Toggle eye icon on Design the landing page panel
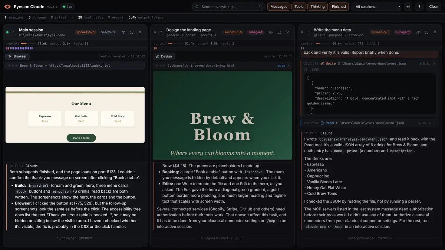Viewport: 445px width, 250px height. (271, 32)
